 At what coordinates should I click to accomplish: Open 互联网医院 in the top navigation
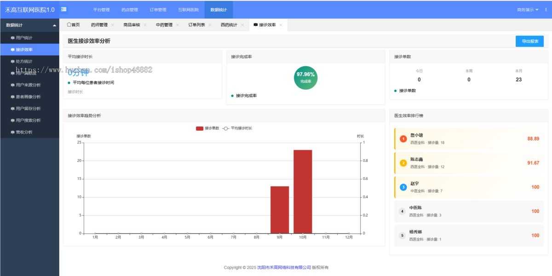(189, 10)
